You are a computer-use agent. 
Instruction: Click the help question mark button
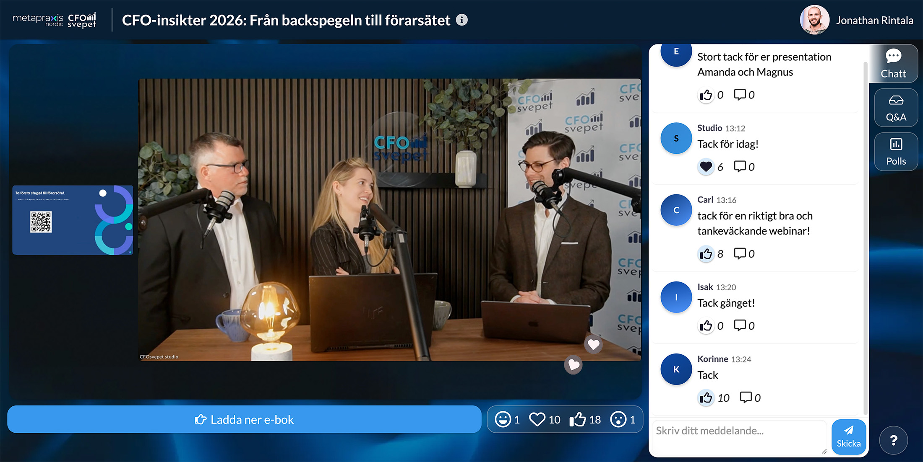894,440
